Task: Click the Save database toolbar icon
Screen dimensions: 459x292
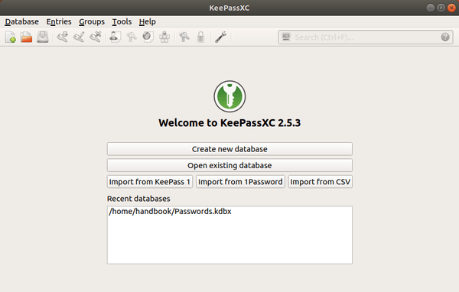Action: pyautogui.click(x=43, y=37)
